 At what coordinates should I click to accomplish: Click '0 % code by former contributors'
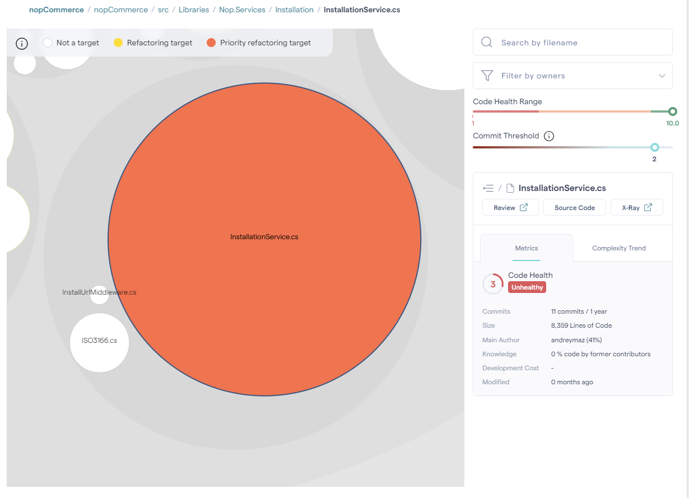pos(601,354)
